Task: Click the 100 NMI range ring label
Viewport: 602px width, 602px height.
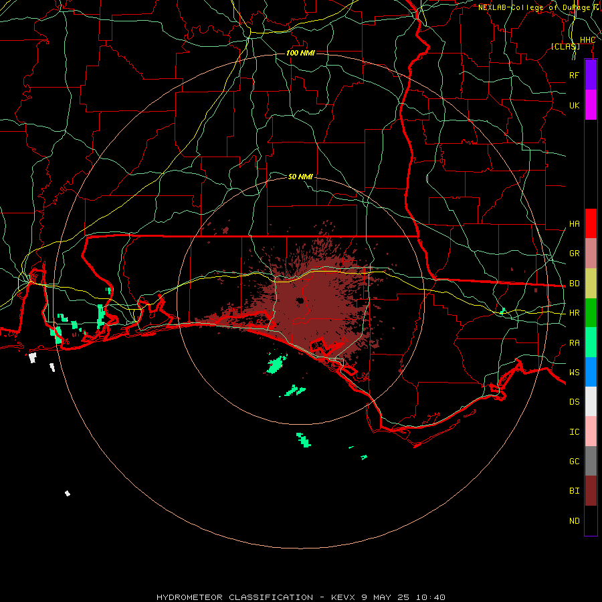Action: (x=300, y=53)
